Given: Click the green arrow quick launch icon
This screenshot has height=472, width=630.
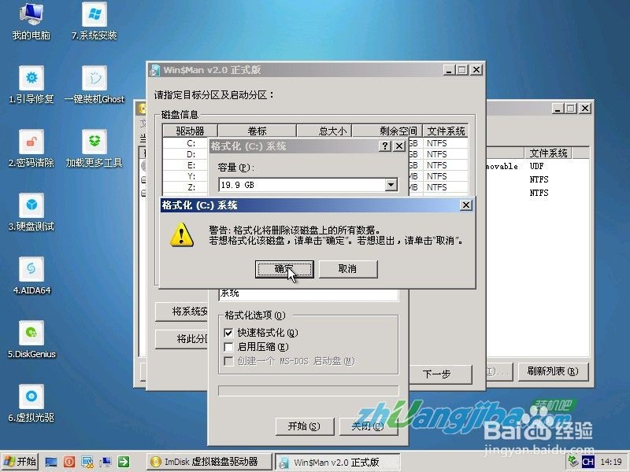Looking at the screenshot, I should tap(124, 462).
